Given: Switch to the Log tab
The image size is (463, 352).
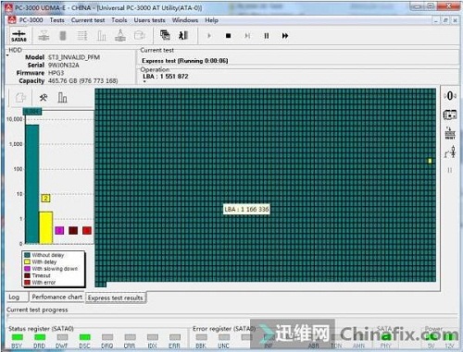Looking at the screenshot, I should 14,297.
